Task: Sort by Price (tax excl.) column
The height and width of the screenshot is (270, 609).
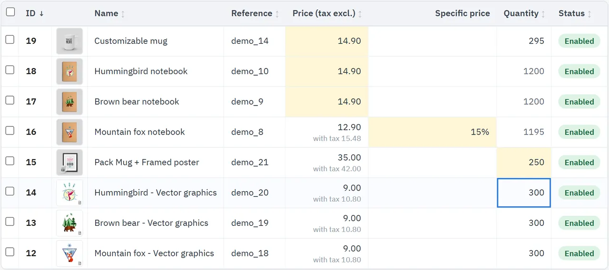Action: pos(327,13)
